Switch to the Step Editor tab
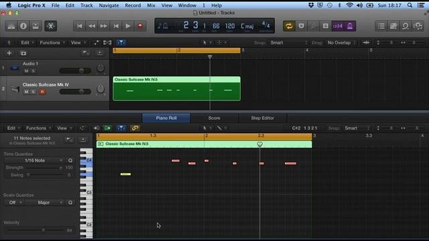429x241 pixels. click(262, 118)
